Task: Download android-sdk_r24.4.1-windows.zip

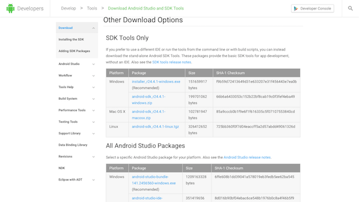Action: (148, 100)
